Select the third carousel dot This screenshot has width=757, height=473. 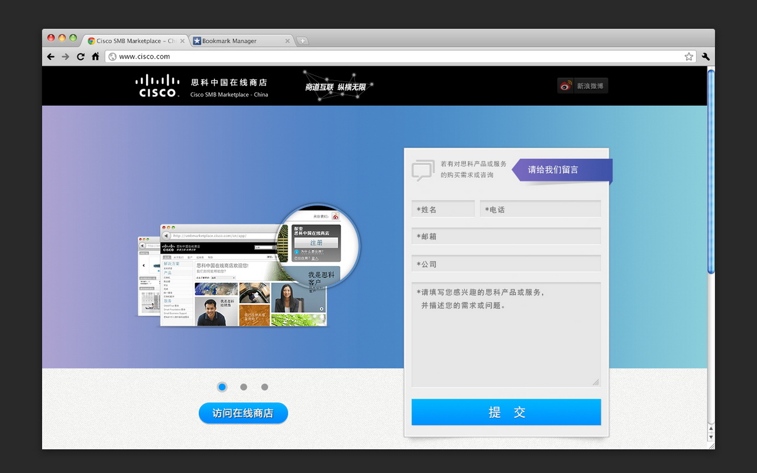tap(264, 387)
